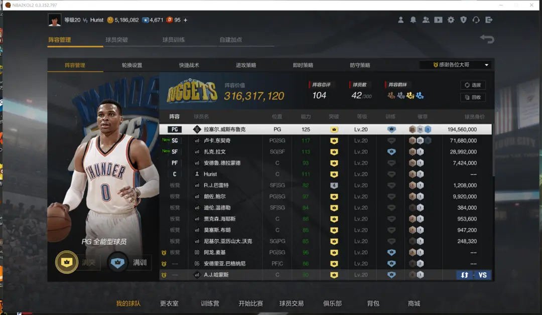Viewport: 542px width, 315px height.
Task: Open settings gear icon
Action: (x=451, y=20)
